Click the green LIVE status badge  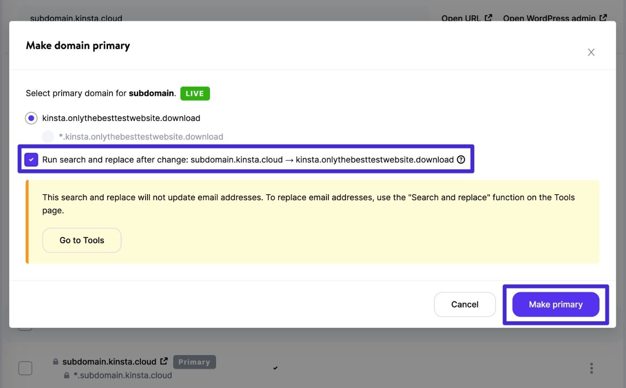[195, 93]
